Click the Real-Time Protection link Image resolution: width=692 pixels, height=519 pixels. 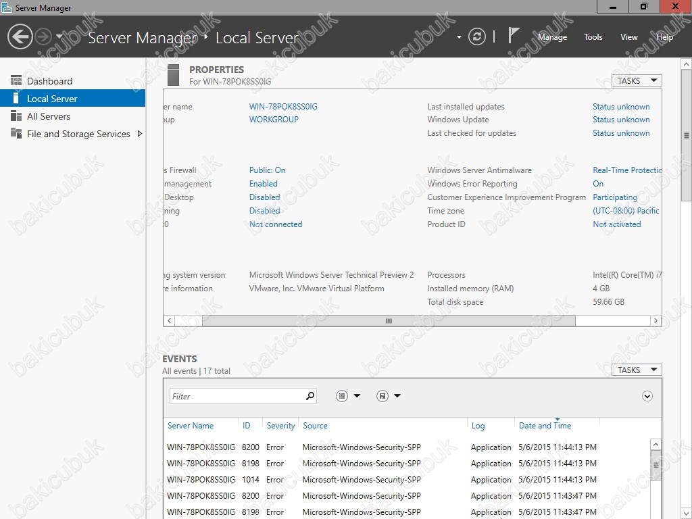point(626,170)
